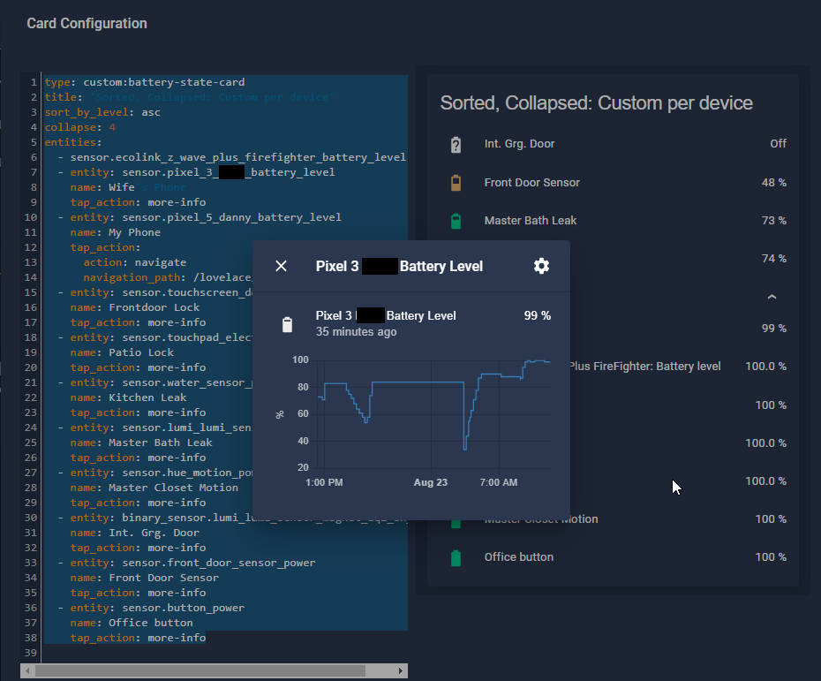Collapse the expanded battery list chevron
The image size is (821, 681).
click(772, 297)
